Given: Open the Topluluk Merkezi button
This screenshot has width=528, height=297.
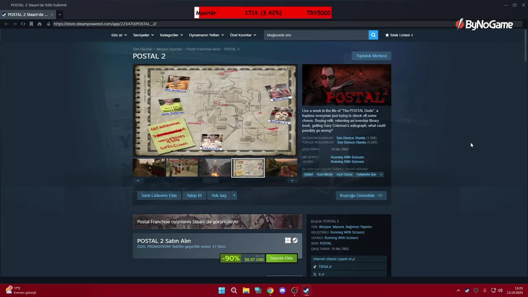Looking at the screenshot, I should click(x=371, y=56).
